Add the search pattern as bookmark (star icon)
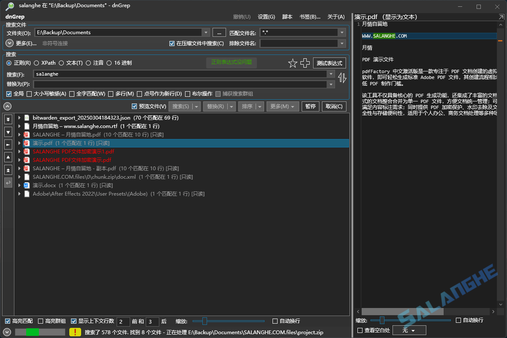The width and height of the screenshot is (507, 338). point(293,63)
